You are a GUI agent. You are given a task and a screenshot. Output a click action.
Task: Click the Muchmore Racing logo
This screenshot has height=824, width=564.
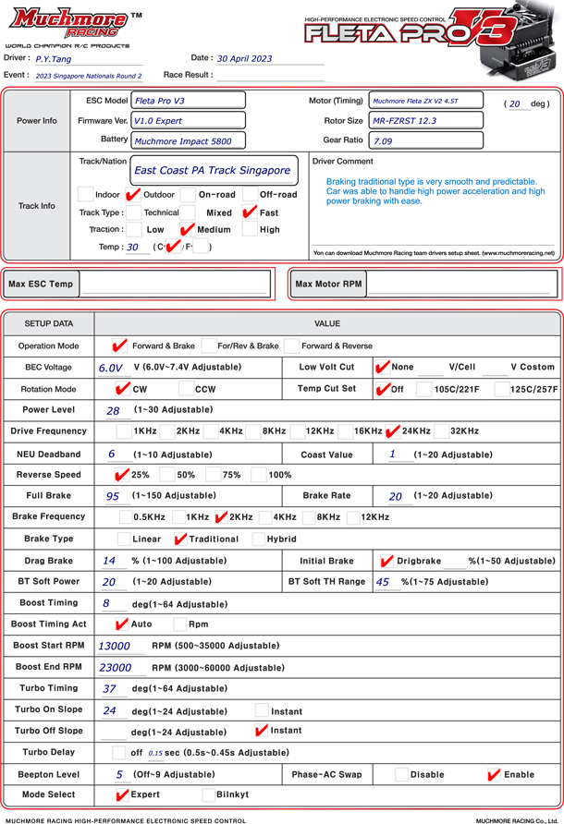[x=68, y=26]
